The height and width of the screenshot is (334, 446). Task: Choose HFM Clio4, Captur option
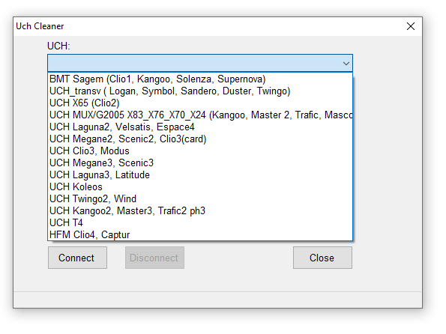pos(200,234)
